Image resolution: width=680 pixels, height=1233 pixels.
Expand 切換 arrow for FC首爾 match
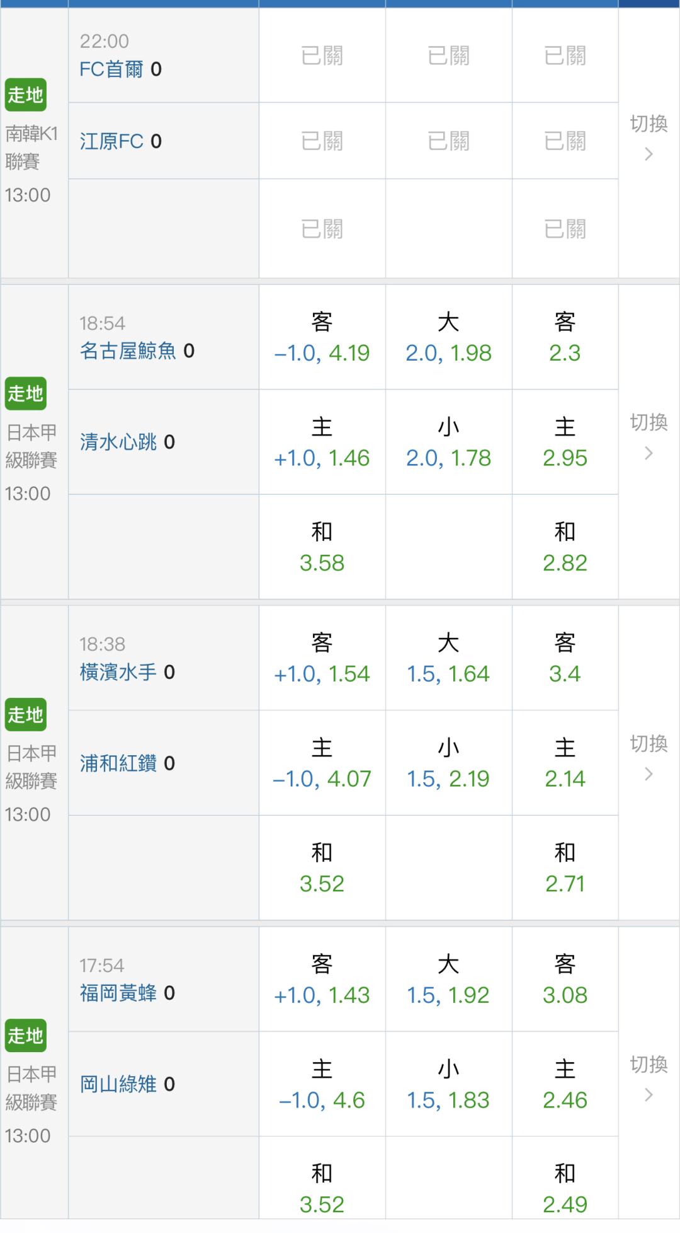click(x=649, y=153)
